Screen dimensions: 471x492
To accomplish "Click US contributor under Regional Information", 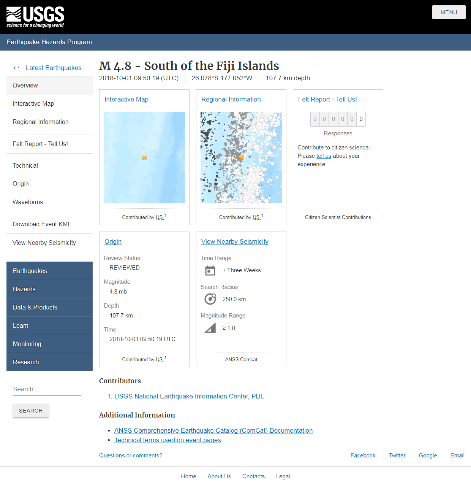I will click(x=256, y=217).
